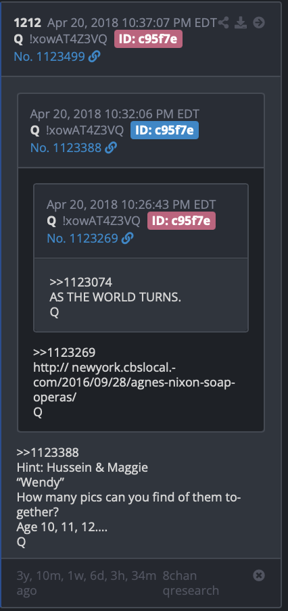
Task: Open post link No. 1123388
Action: tap(66, 148)
